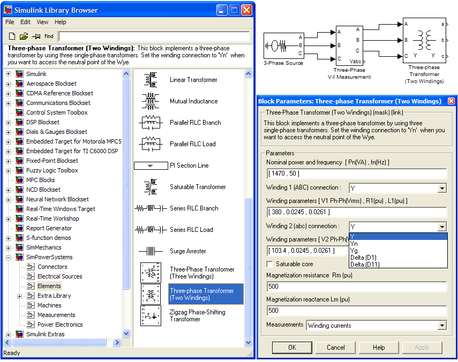Click the library tree scroll down arrow

pos(126,333)
